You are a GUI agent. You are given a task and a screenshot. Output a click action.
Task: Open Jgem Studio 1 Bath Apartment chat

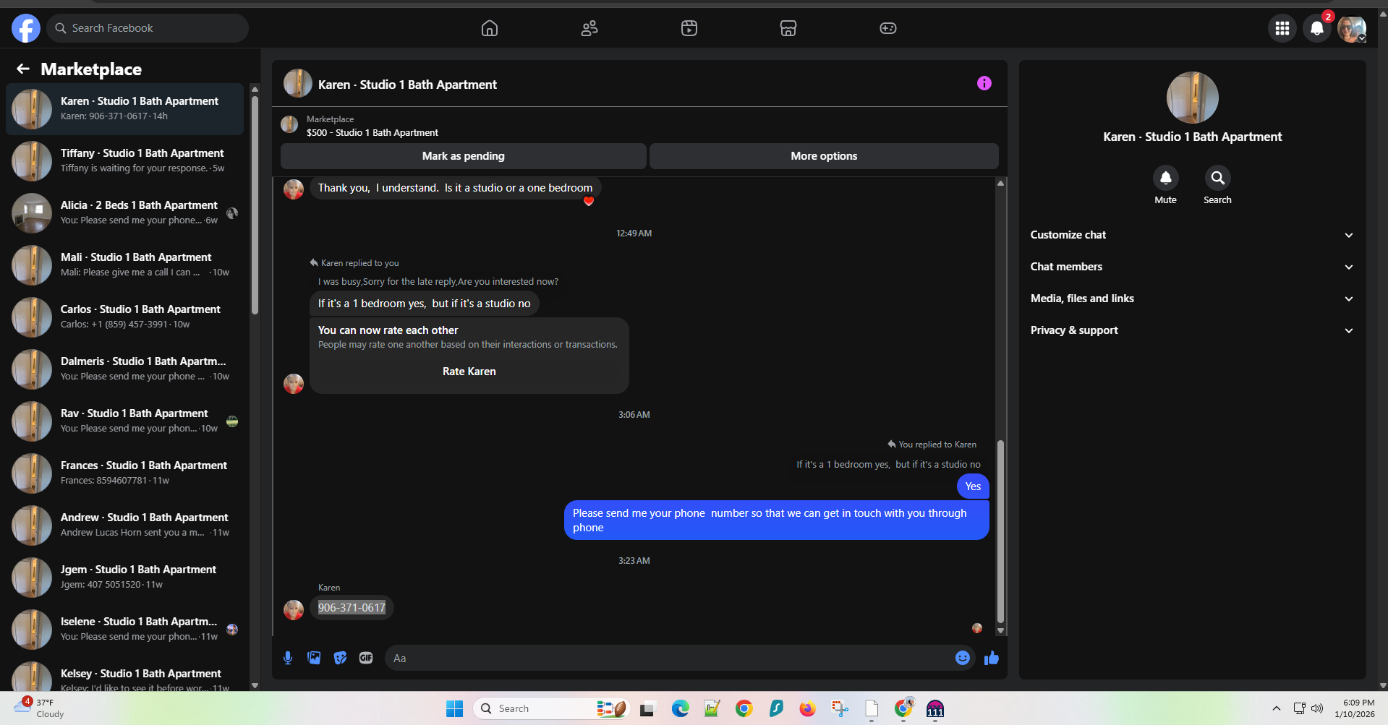click(x=125, y=577)
